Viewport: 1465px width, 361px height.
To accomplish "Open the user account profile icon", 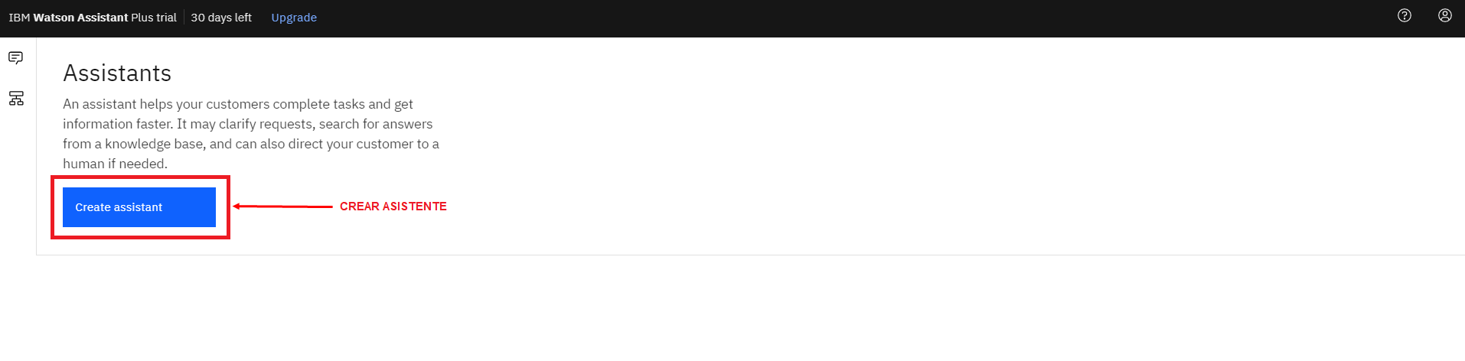I will [x=1445, y=15].
